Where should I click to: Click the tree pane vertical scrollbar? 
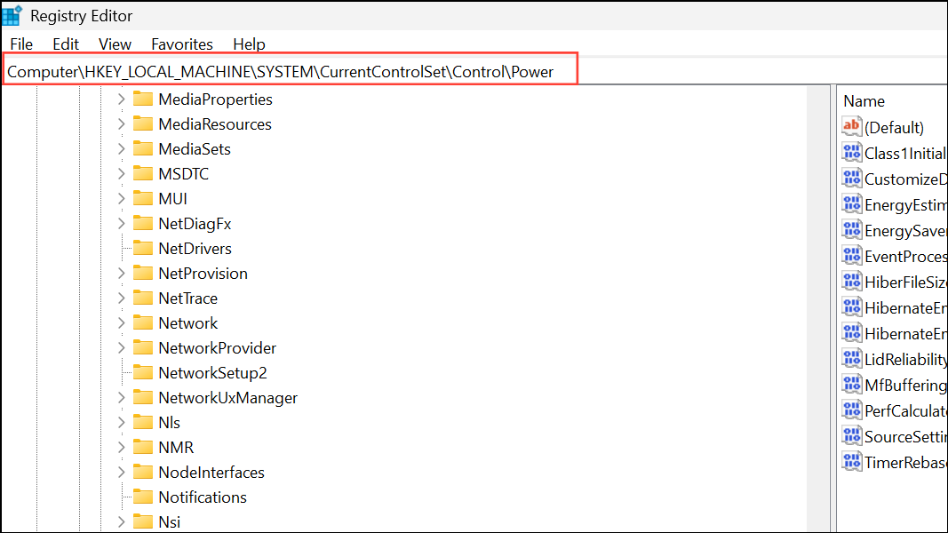coord(818,309)
